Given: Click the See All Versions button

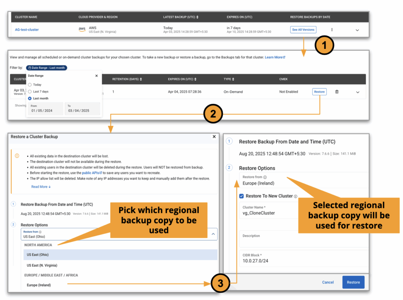Looking at the screenshot, I should [x=303, y=30].
